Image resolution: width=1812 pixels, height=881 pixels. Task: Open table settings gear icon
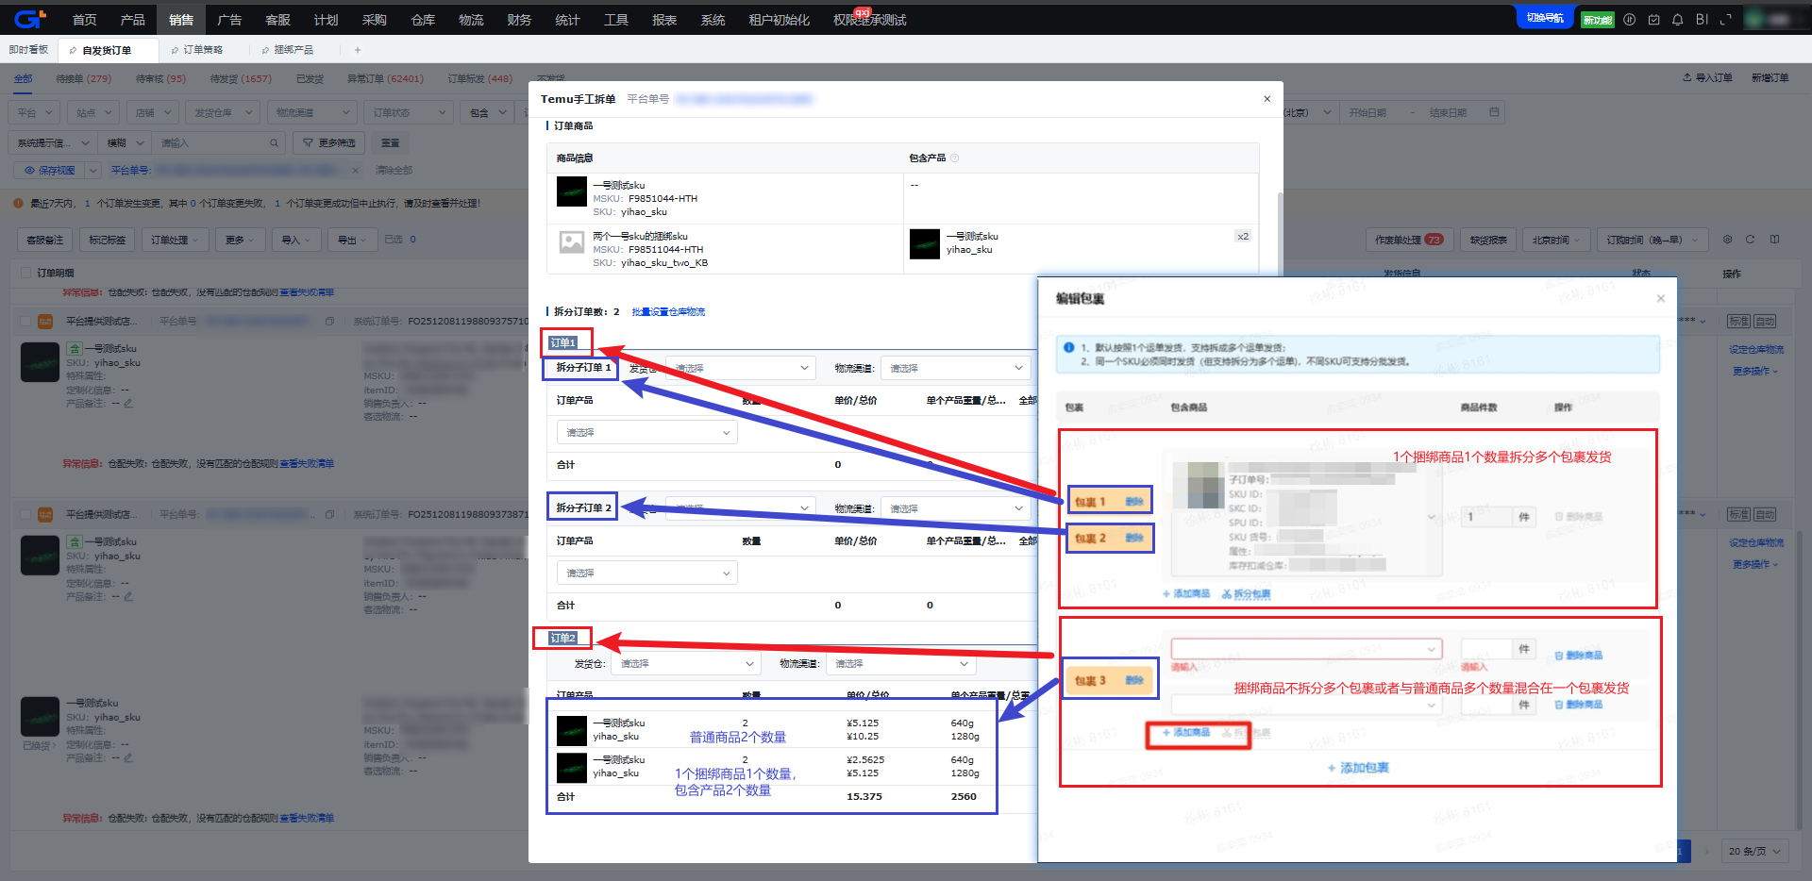[x=1727, y=240]
